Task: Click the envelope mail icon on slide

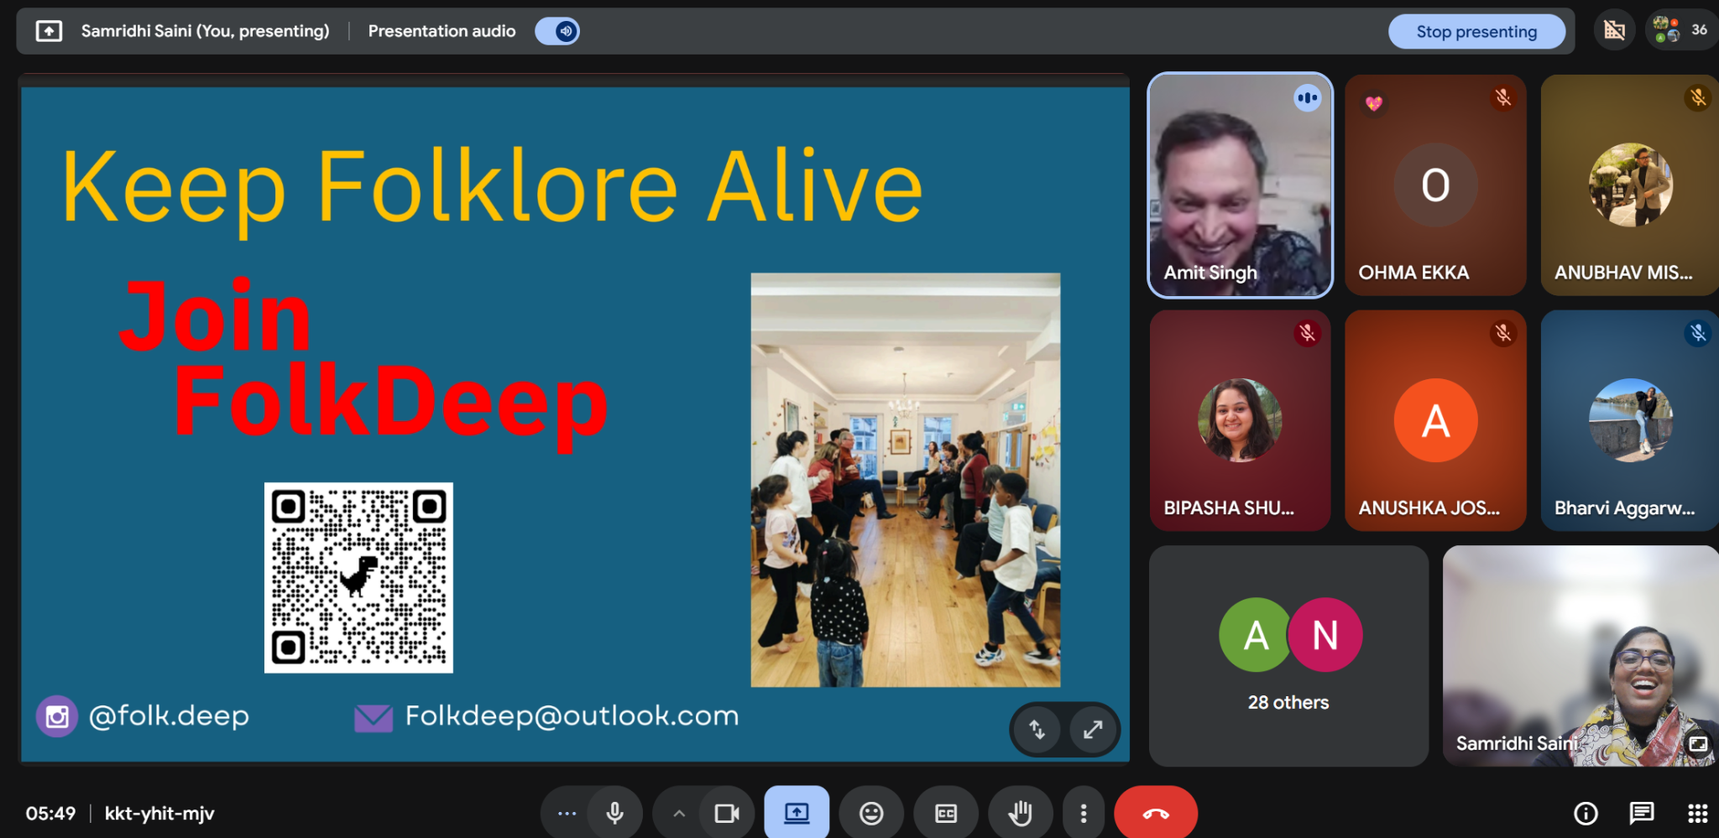Action: click(374, 717)
